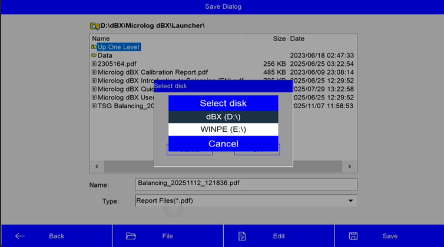Image resolution: width=444 pixels, height=247 pixels.
Task: Click the file Name input field
Action: click(x=246, y=184)
